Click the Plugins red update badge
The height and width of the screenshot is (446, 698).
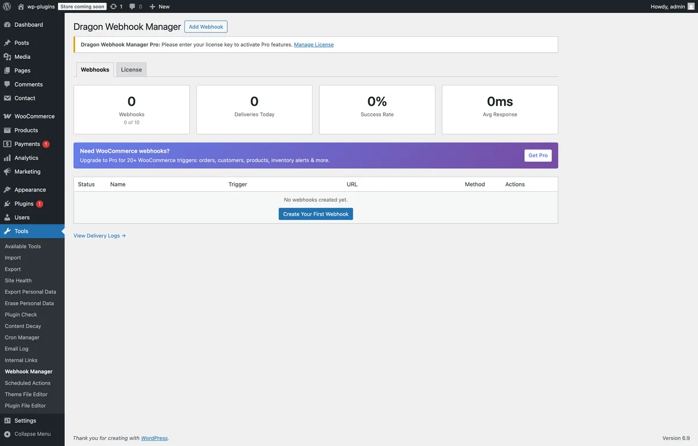[40, 204]
